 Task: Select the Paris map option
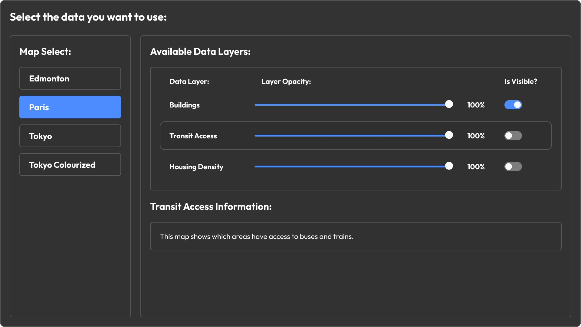70,107
